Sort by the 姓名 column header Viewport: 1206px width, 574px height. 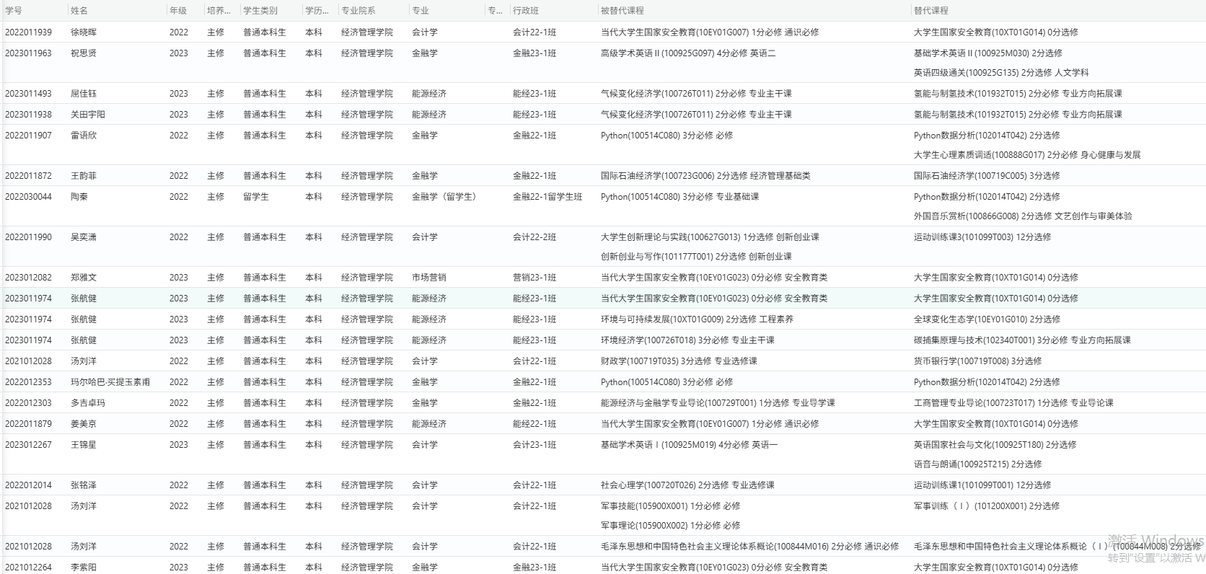(x=79, y=11)
